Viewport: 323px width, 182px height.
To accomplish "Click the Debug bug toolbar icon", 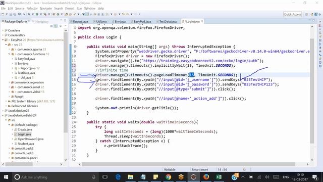I will pyautogui.click(x=29, y=14).
